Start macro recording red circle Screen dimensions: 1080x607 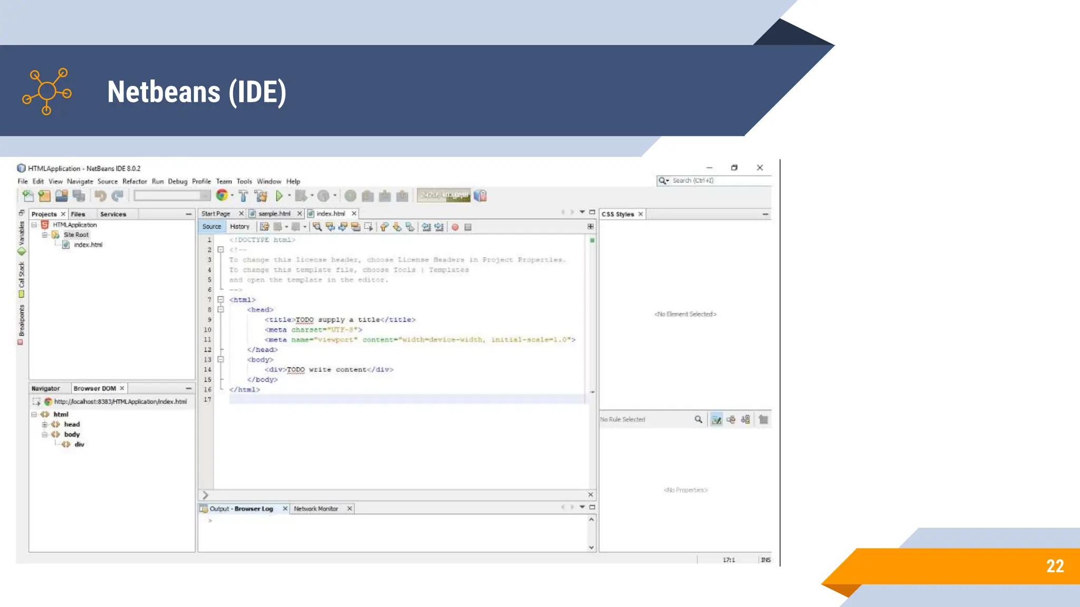tap(455, 227)
